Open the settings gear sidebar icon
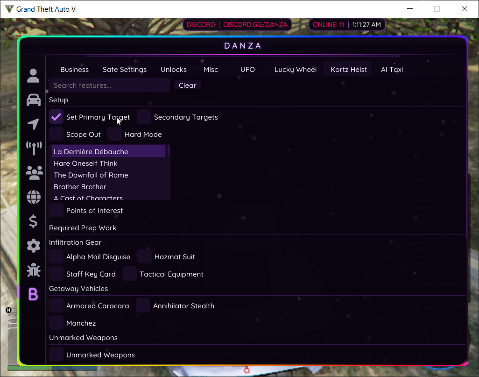 pyautogui.click(x=33, y=246)
